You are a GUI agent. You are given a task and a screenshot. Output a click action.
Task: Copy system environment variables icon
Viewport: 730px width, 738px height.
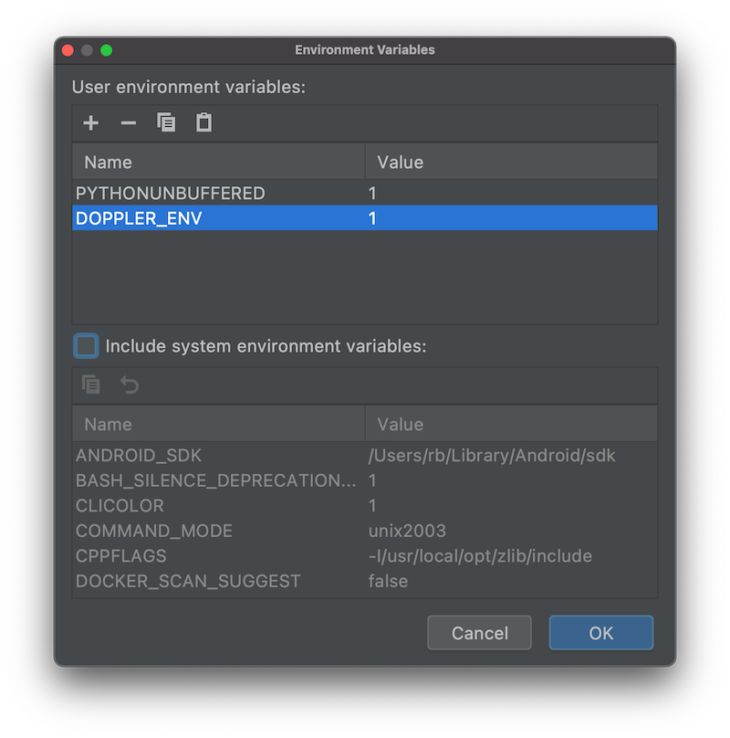pyautogui.click(x=90, y=385)
